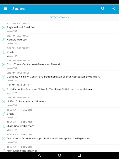Add Data Center Performance Optimization session
This screenshot has height=159, width=119.
point(4,139)
